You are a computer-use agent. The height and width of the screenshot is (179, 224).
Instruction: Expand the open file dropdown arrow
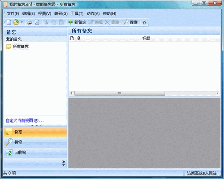click(x=22, y=22)
